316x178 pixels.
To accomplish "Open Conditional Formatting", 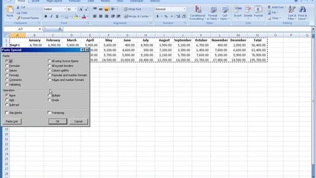I will pos(197,13).
